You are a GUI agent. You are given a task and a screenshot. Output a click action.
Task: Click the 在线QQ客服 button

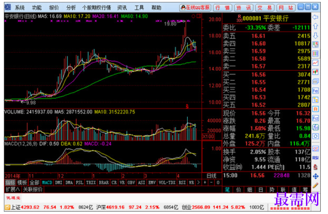point(195,8)
